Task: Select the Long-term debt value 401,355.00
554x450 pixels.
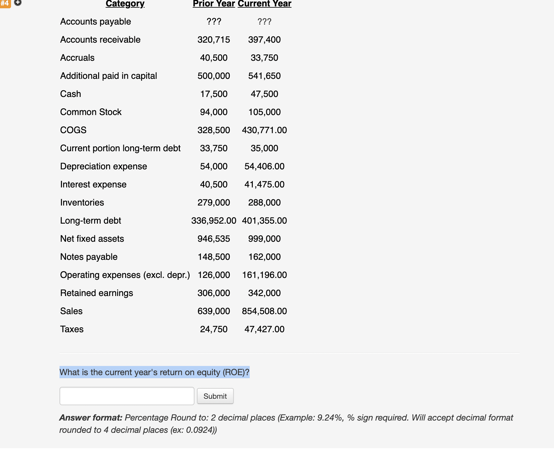Action: (264, 220)
